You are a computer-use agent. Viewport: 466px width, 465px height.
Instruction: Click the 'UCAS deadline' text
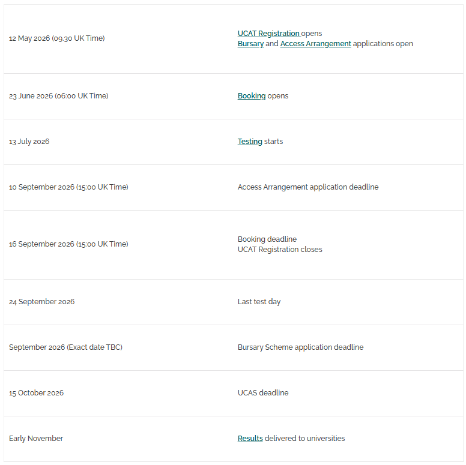click(263, 393)
